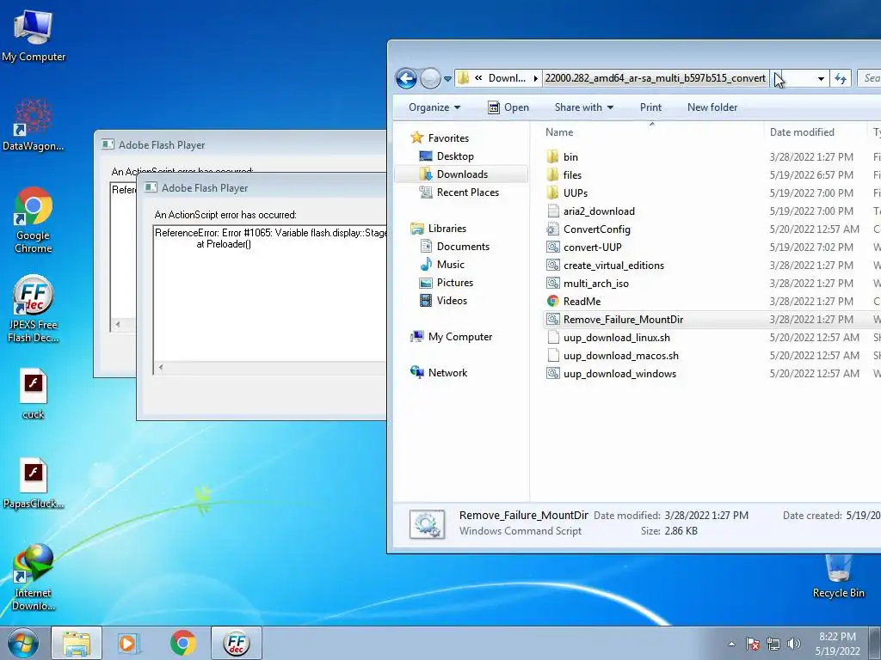Open the My Computer desktop icon

[x=34, y=35]
